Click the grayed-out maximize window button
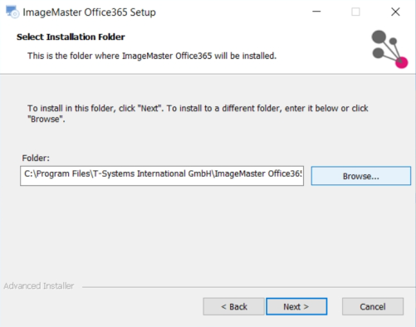 point(355,12)
